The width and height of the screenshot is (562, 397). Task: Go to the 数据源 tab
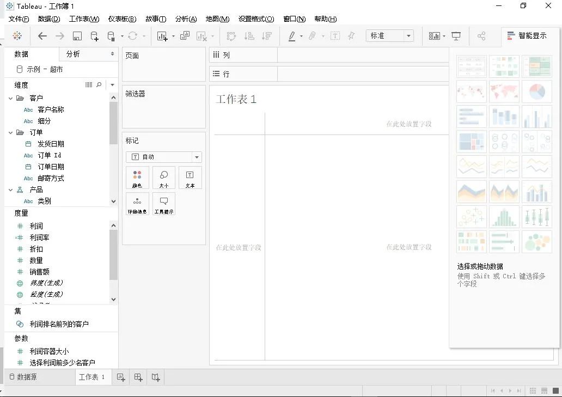[x=23, y=377]
